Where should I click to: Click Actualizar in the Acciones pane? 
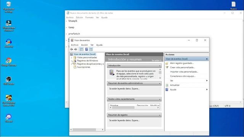point(175,85)
